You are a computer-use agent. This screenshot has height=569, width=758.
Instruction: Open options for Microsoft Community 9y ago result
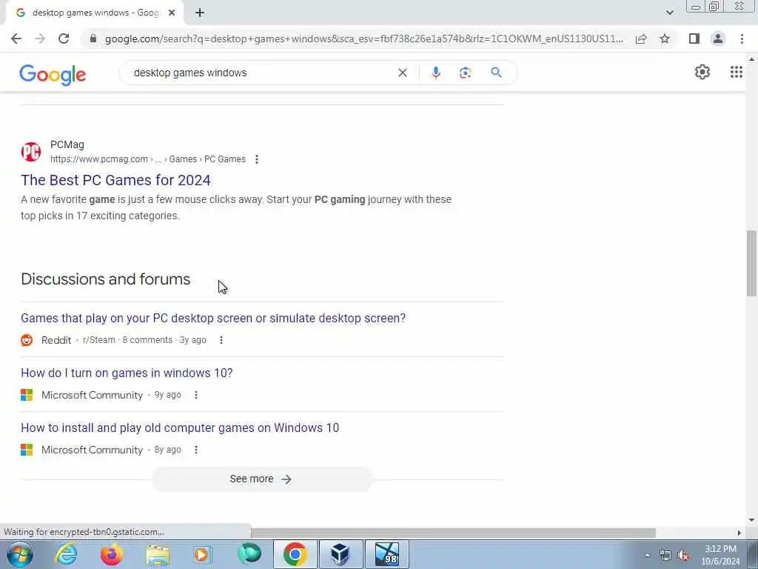coord(195,395)
